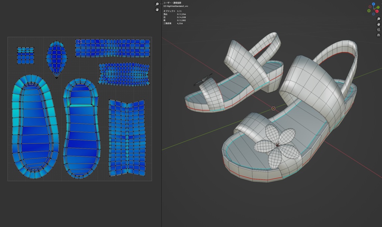Switch between perspective and orthographic projection

click(x=378, y=35)
